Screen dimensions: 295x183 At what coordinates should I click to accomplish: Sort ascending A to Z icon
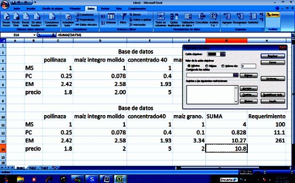tap(103, 16)
